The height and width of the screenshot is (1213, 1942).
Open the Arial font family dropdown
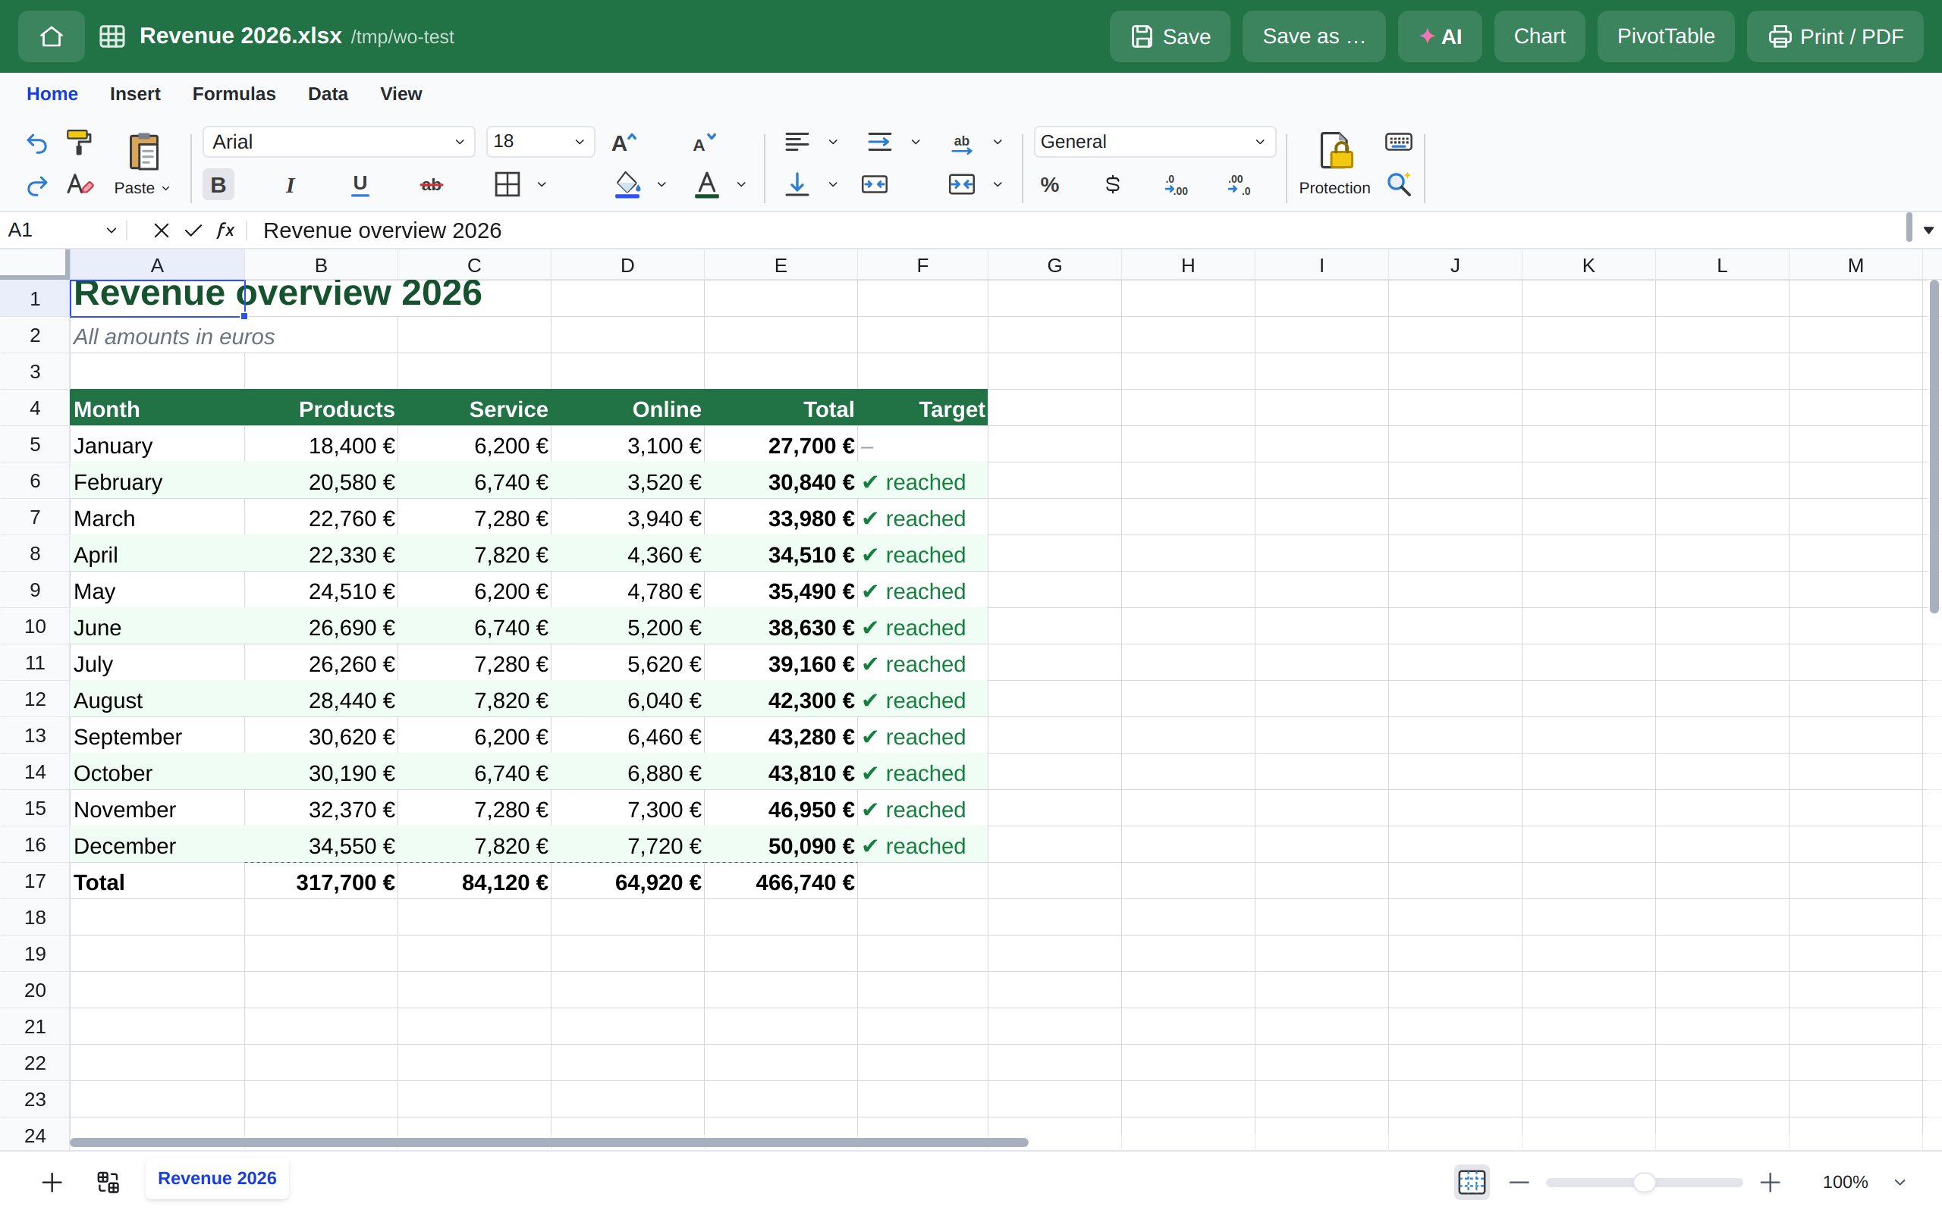point(338,142)
